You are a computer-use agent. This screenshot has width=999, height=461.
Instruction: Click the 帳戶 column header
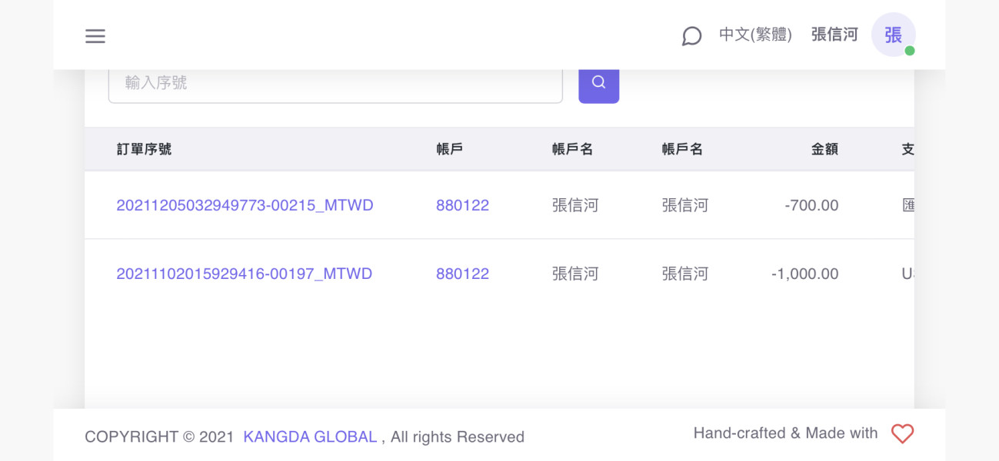(449, 149)
